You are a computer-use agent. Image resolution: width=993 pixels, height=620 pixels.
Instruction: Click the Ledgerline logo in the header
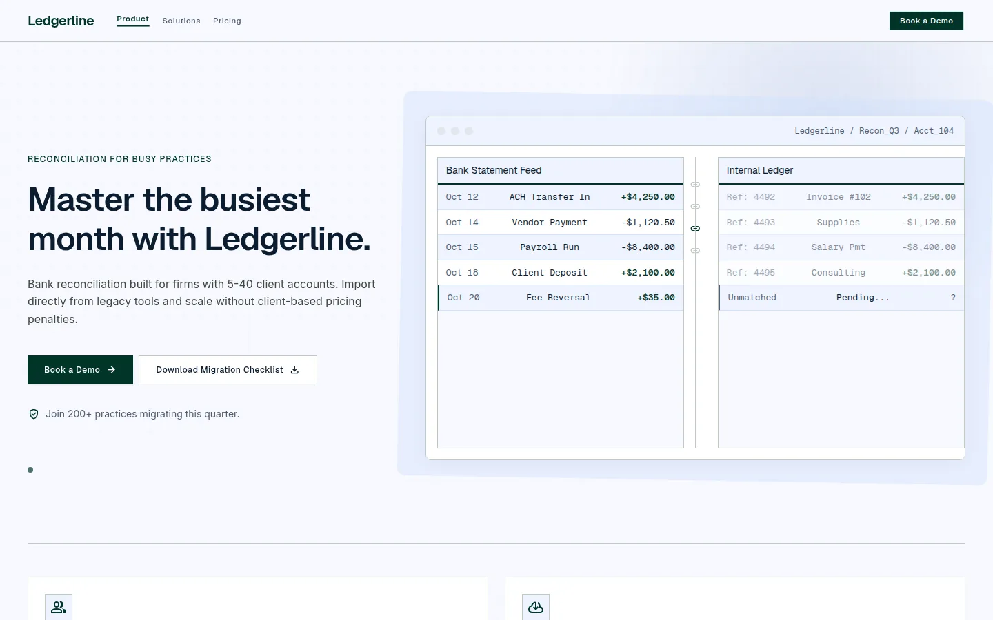coord(61,21)
